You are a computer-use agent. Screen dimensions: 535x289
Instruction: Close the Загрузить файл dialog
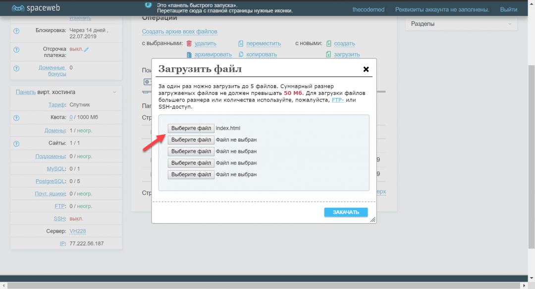[366, 69]
